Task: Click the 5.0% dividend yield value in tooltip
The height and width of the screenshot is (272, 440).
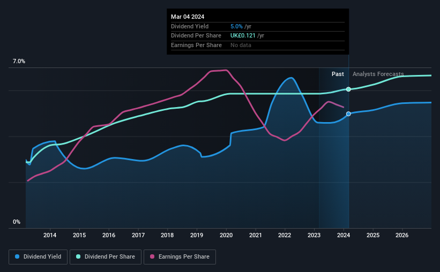Action: pyautogui.click(x=236, y=26)
